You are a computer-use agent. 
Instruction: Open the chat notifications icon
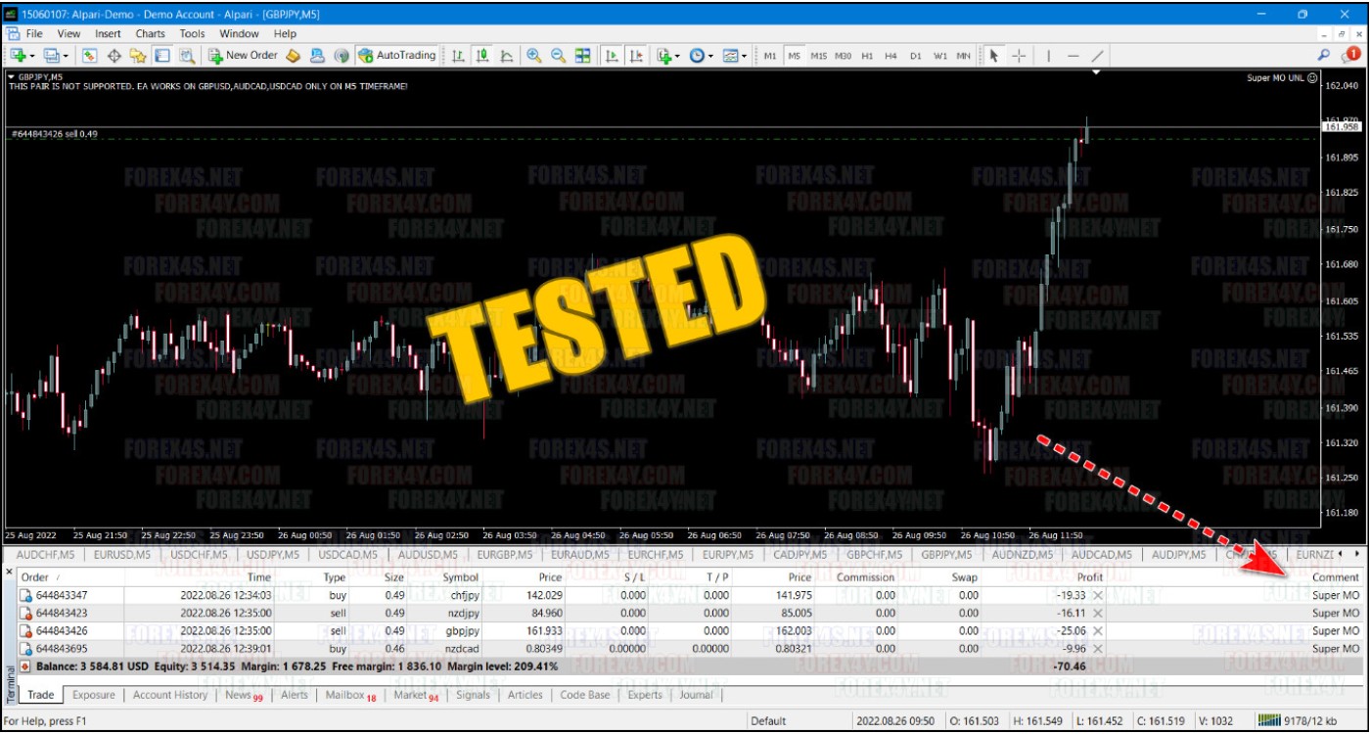point(1351,55)
